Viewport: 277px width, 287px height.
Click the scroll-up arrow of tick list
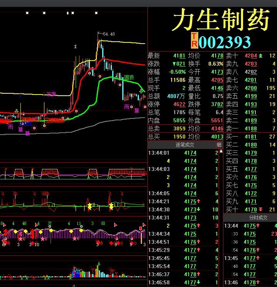(221, 151)
